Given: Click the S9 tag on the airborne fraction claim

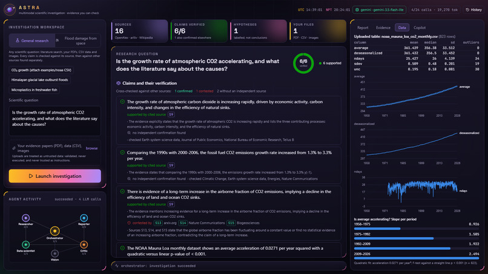Looking at the screenshot, I should [x=171, y=204].
